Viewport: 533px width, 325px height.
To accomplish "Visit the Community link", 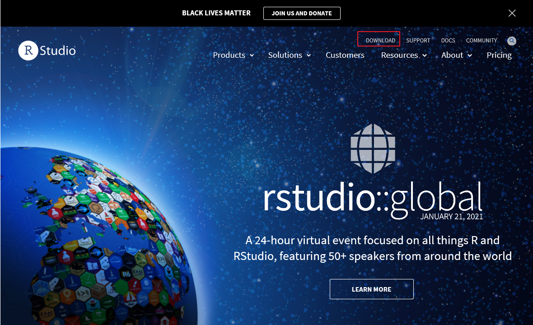I will click(x=482, y=41).
